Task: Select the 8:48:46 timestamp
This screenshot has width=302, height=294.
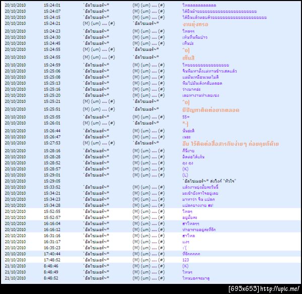Action: (x=51, y=266)
